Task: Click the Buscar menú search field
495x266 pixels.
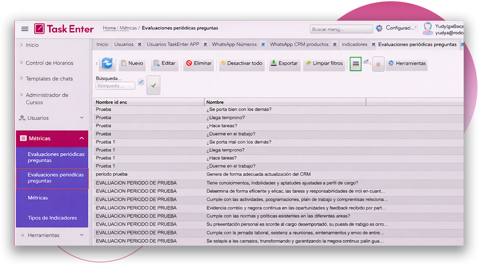Action: (341, 29)
